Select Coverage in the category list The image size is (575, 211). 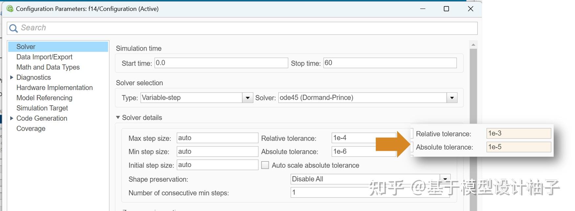(31, 129)
